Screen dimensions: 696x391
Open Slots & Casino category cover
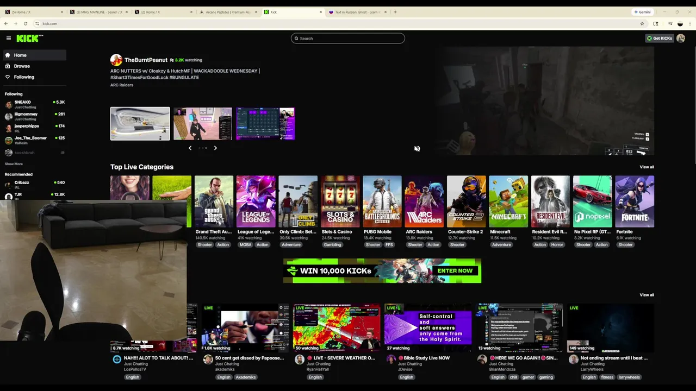(340, 201)
